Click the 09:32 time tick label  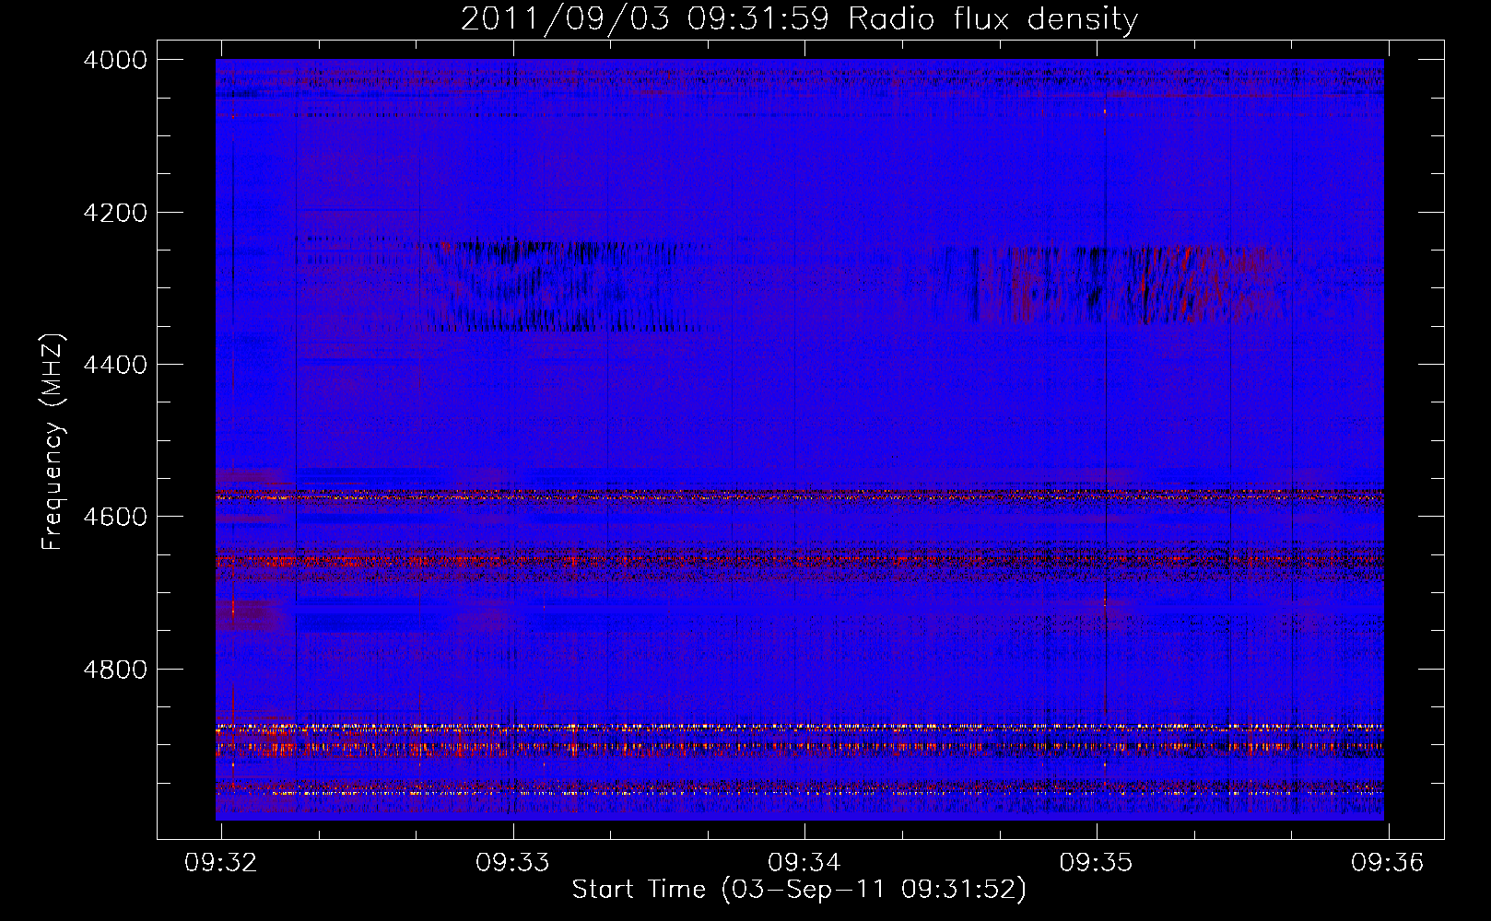(221, 862)
